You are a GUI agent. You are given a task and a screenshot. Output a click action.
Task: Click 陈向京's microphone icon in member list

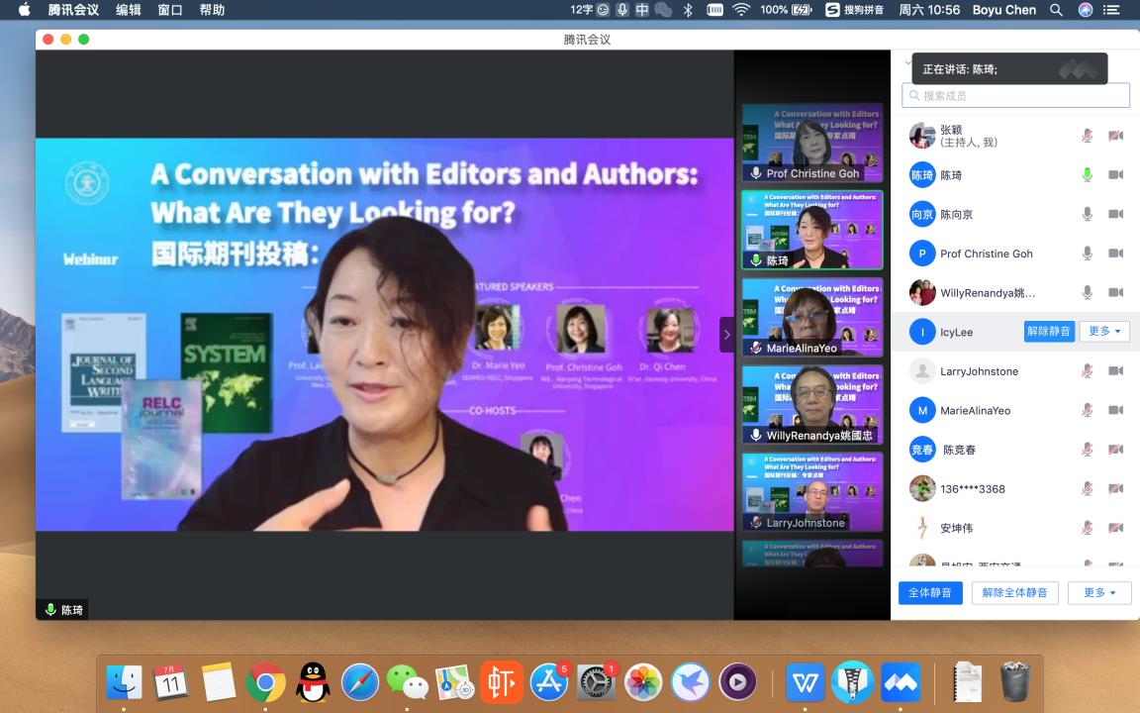tap(1087, 214)
